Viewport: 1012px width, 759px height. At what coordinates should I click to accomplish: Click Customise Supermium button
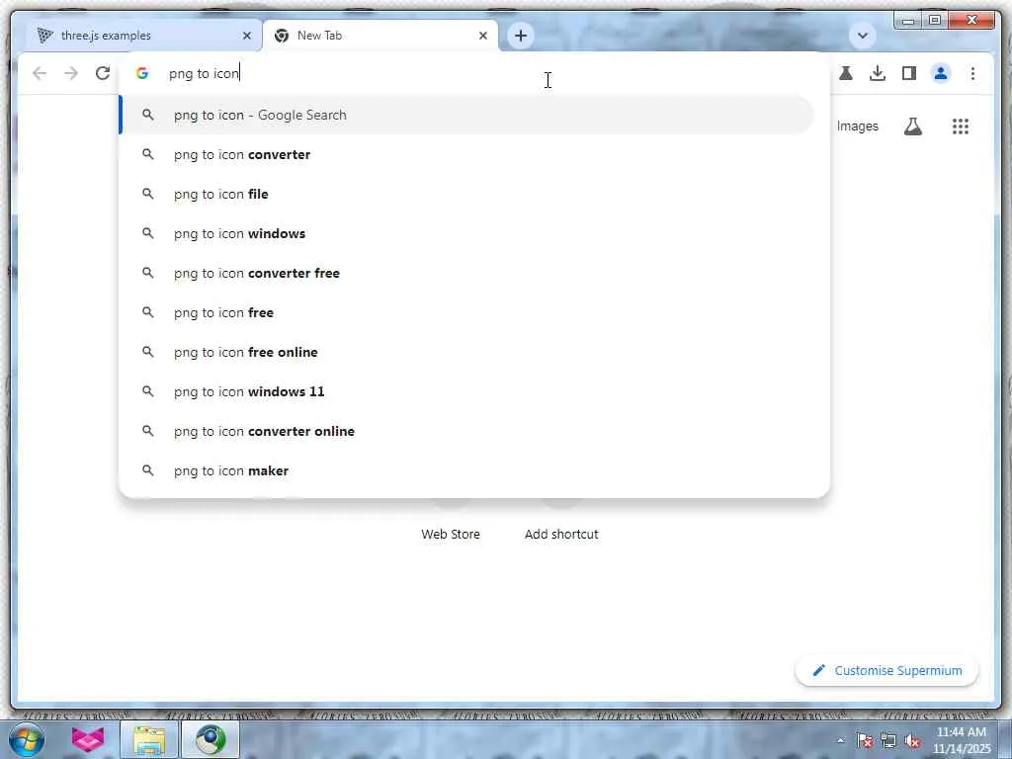point(886,671)
